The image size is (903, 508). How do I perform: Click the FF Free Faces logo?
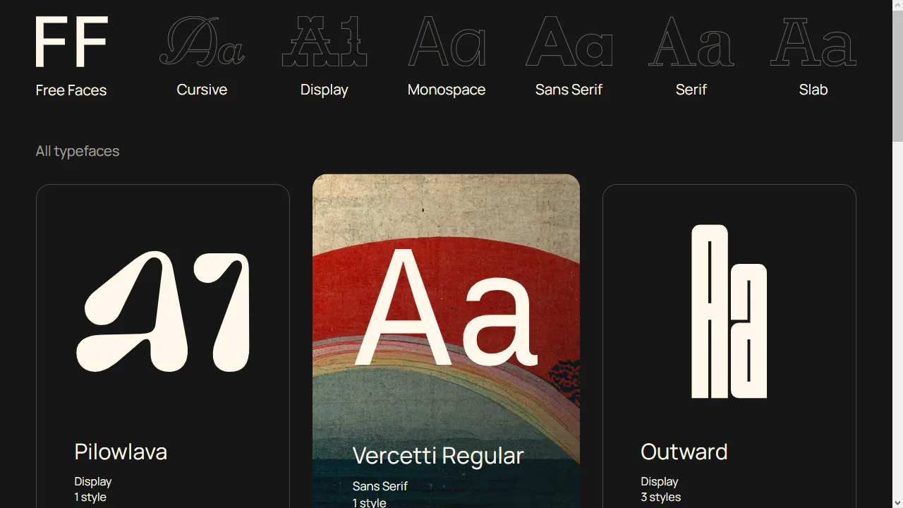click(71, 42)
